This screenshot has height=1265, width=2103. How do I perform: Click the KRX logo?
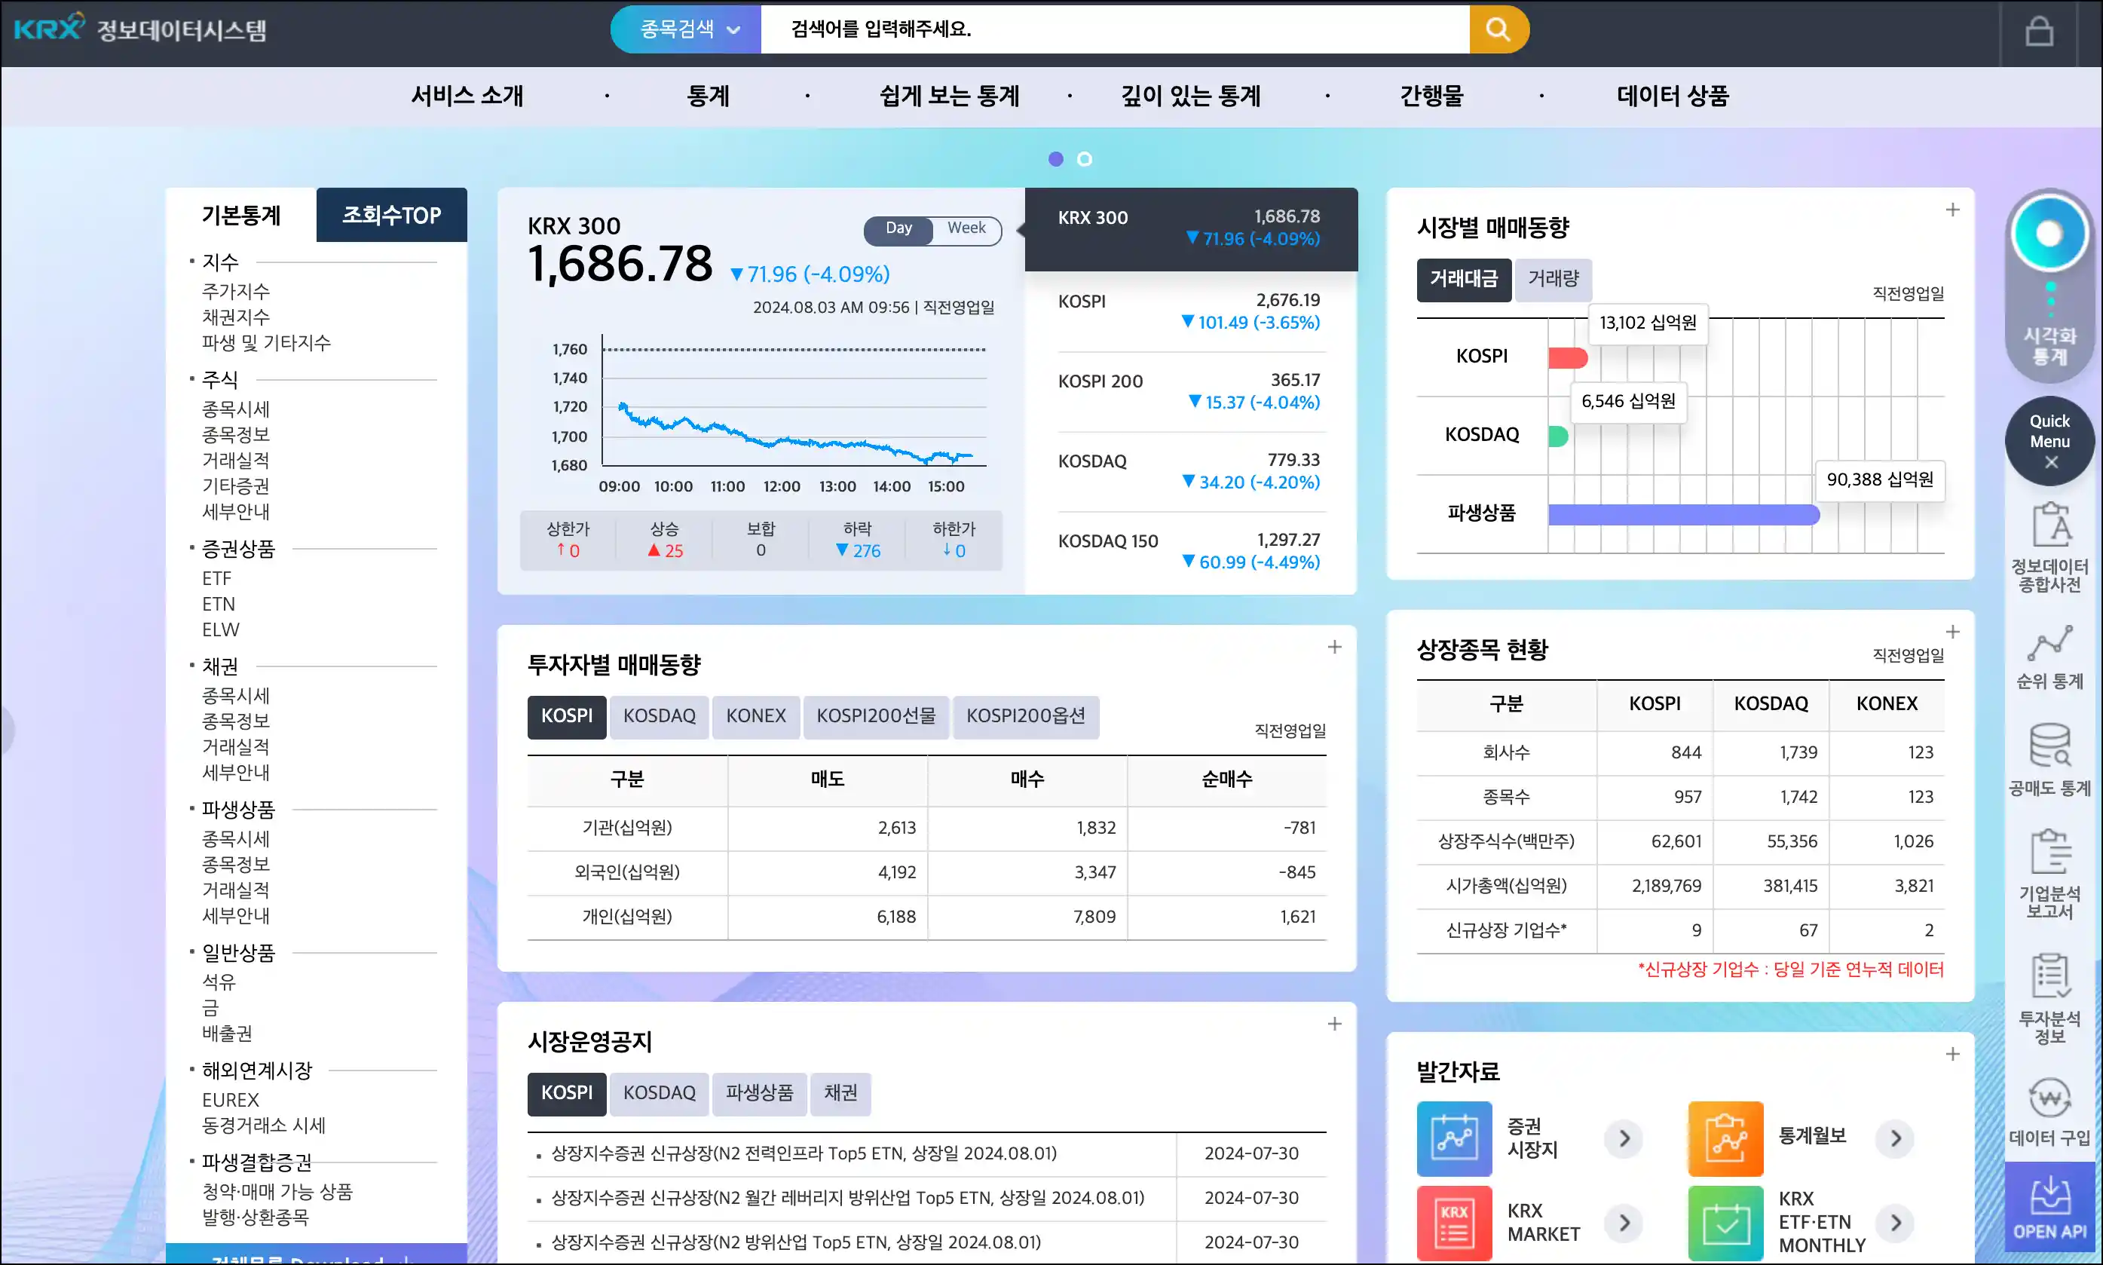[50, 28]
